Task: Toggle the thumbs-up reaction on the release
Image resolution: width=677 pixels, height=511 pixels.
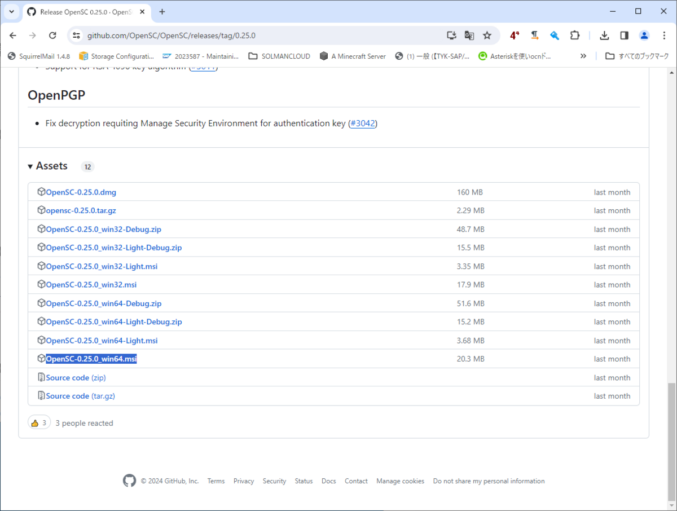Action: click(39, 422)
